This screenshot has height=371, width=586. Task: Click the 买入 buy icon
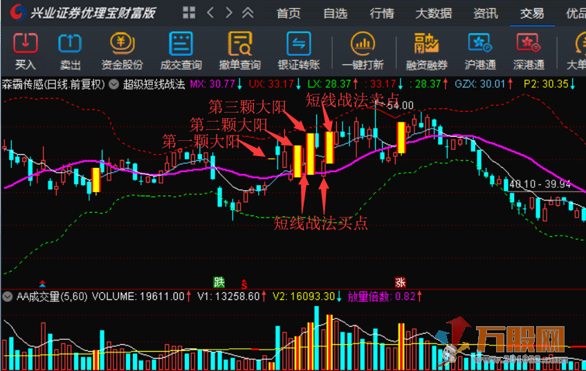tap(26, 50)
